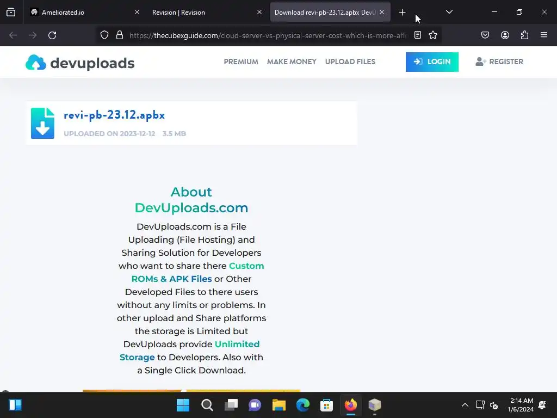
Task: Open Custom ROMs & APK Files link
Action: (x=198, y=272)
